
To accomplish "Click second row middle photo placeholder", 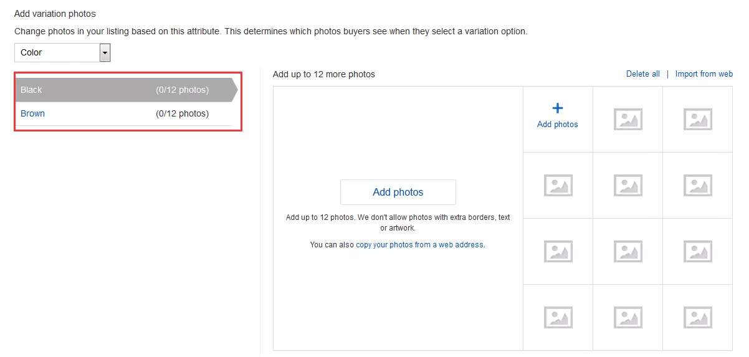I will [x=627, y=185].
